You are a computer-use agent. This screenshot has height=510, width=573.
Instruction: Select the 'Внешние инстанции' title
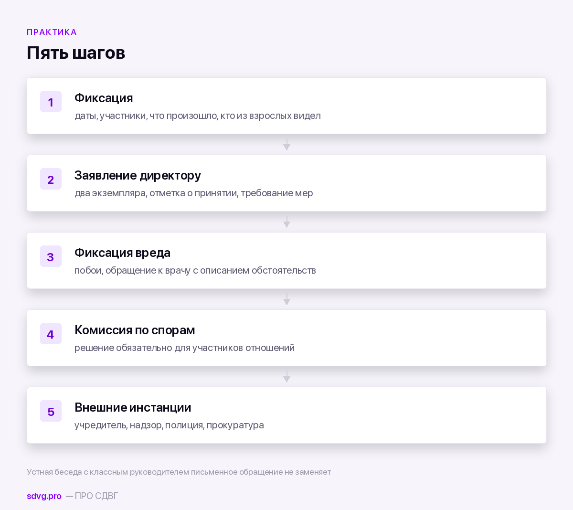click(x=133, y=407)
